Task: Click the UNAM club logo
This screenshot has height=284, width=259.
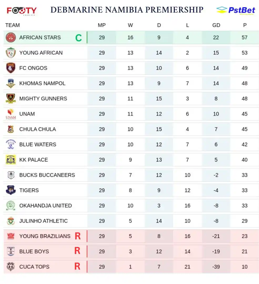Action: click(x=11, y=114)
